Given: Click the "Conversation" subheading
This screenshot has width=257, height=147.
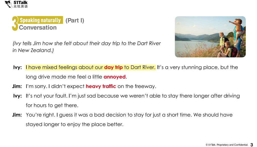Looking at the screenshot, I should [x=38, y=28].
